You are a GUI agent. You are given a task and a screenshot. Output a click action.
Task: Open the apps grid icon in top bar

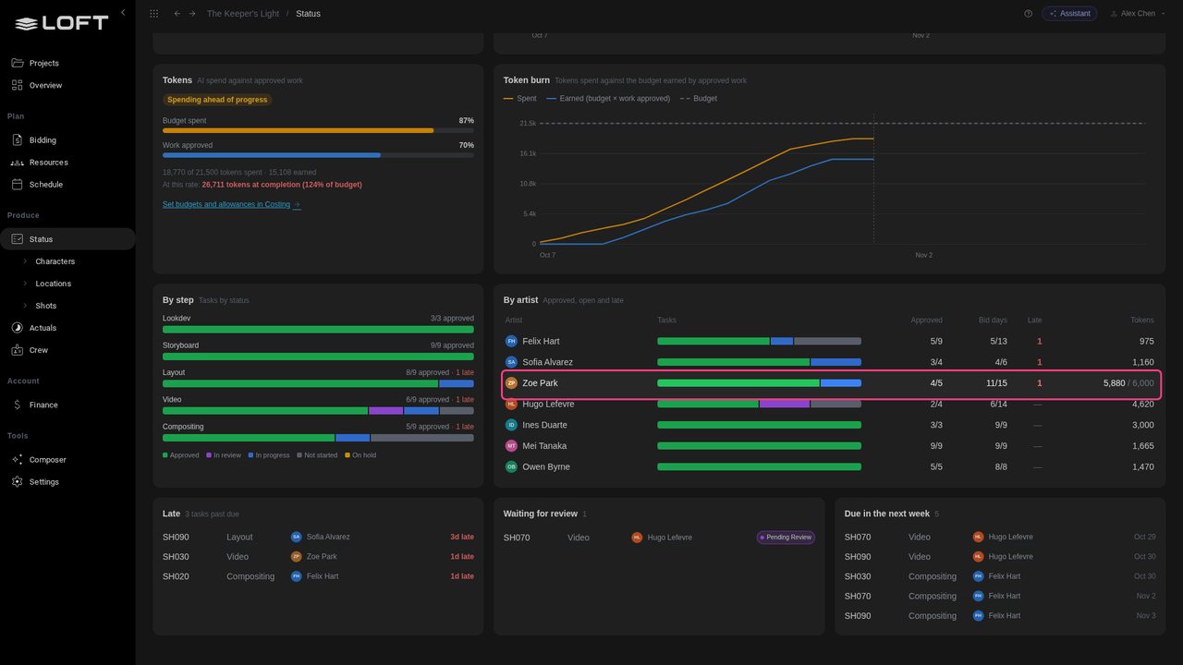coord(153,14)
